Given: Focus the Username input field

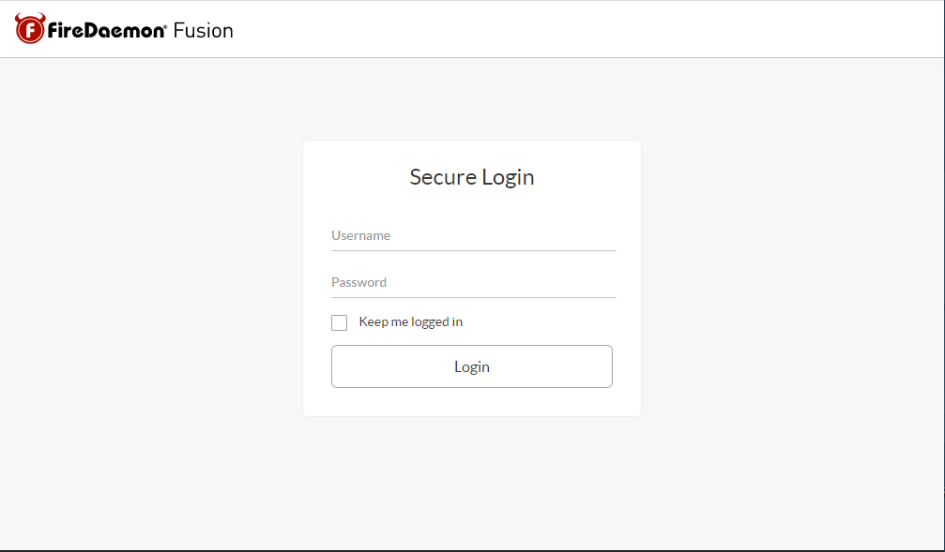Looking at the screenshot, I should pyautogui.click(x=473, y=236).
